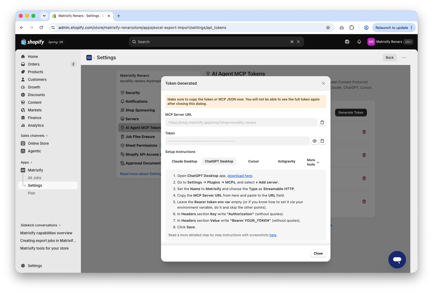The image size is (433, 293).
Task: Click the Shopify logo
Action: point(33,42)
